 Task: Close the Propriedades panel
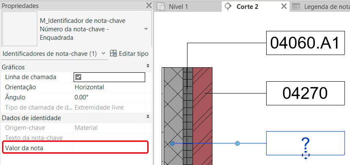(x=149, y=5)
